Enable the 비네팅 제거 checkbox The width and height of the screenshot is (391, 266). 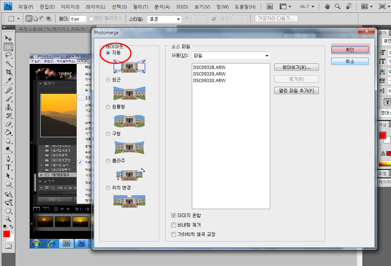(x=174, y=225)
